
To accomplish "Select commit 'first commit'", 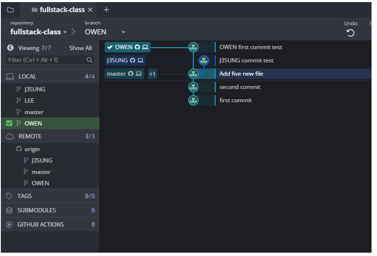I will [236, 100].
